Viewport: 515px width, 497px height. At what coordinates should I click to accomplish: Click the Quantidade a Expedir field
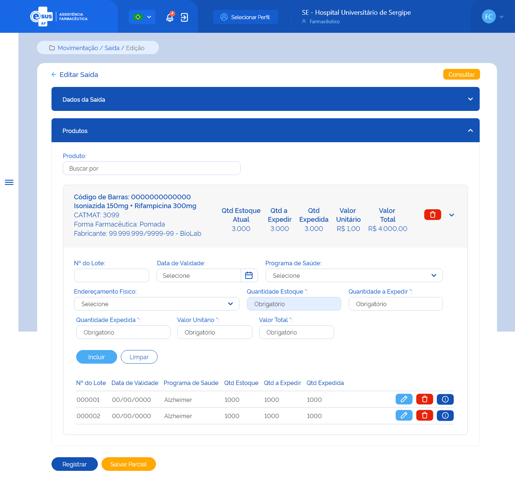[x=395, y=304]
